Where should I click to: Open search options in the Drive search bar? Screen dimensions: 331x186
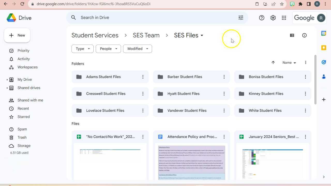(x=241, y=17)
